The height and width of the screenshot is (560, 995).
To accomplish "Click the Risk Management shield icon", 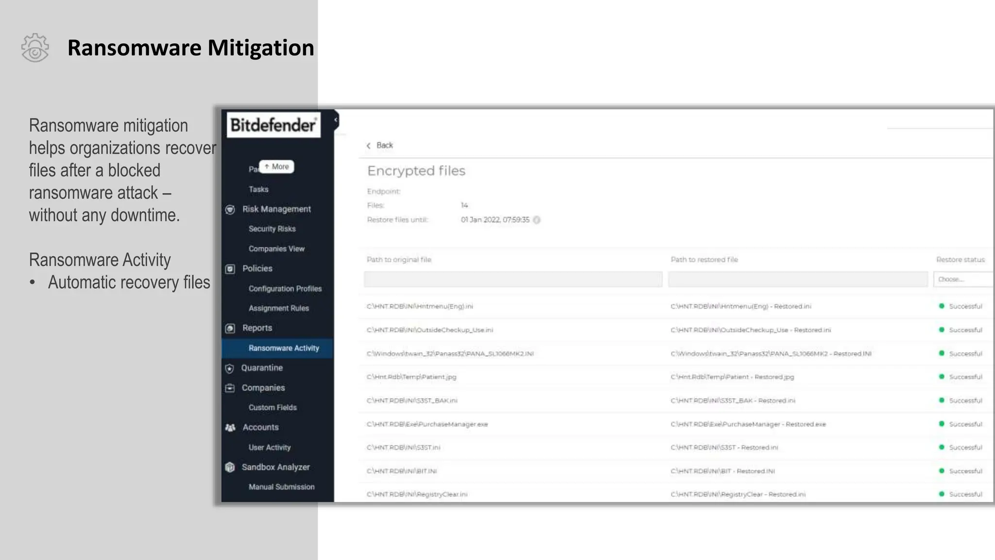I will pos(230,210).
